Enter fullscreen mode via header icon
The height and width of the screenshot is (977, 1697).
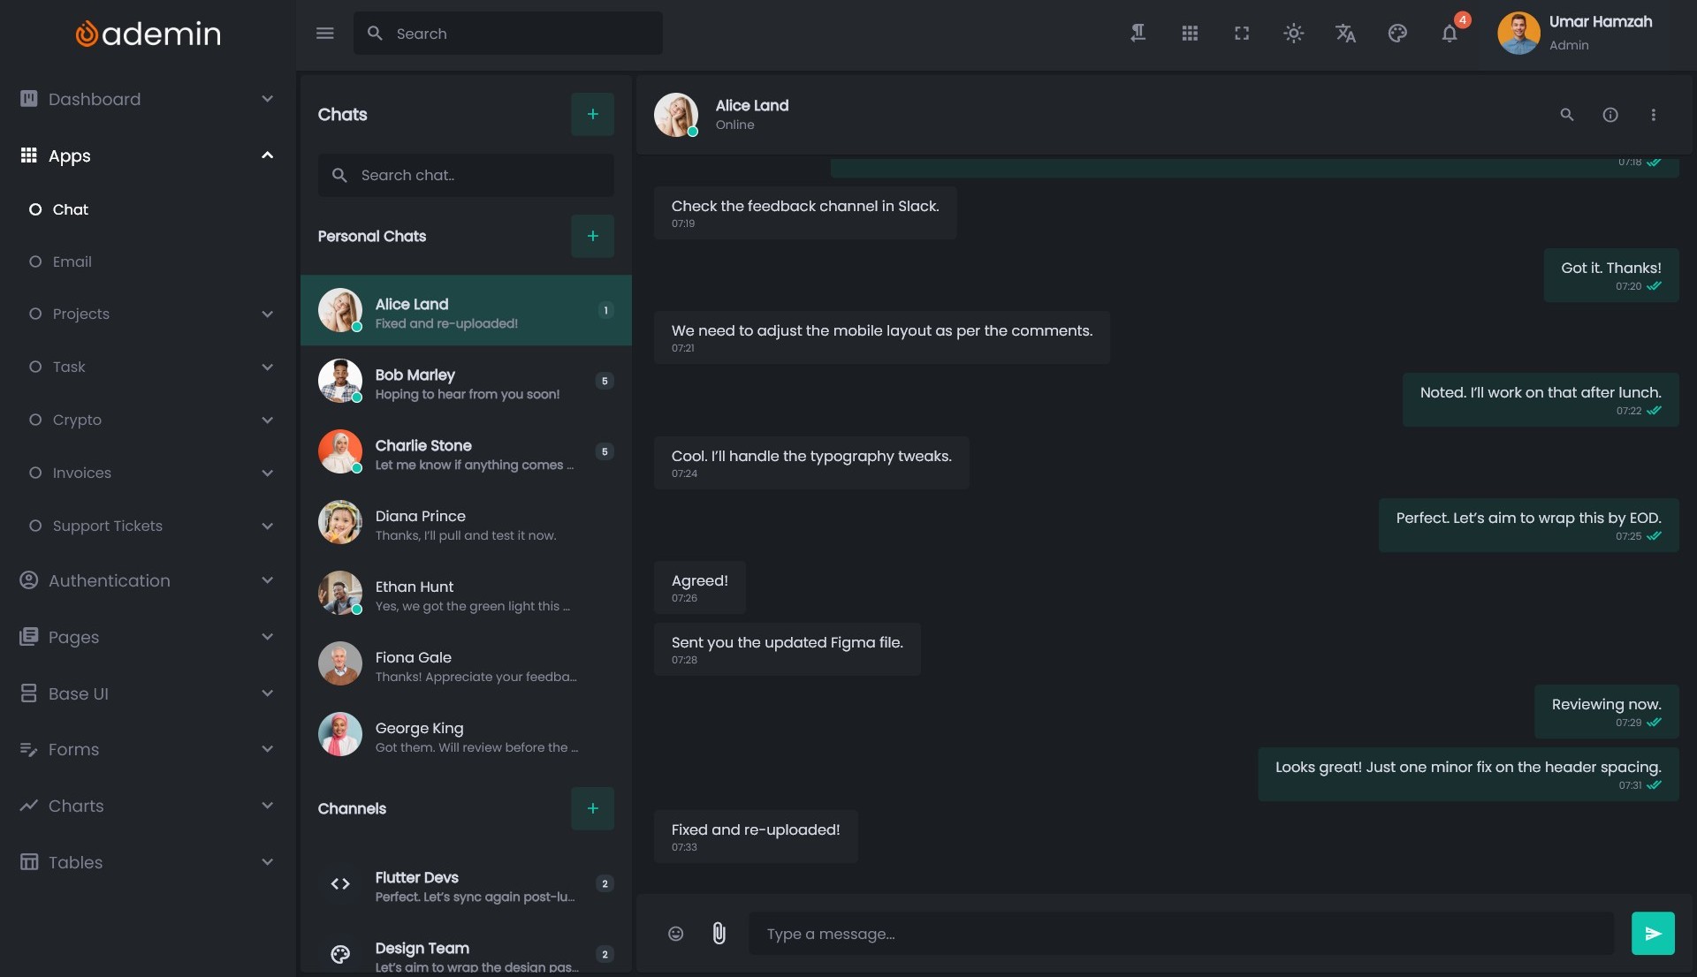(x=1242, y=34)
